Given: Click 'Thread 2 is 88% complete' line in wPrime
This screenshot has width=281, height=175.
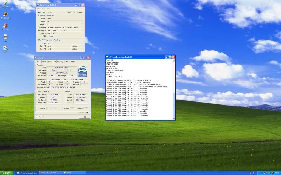Looking at the screenshot, I should [x=127, y=115].
